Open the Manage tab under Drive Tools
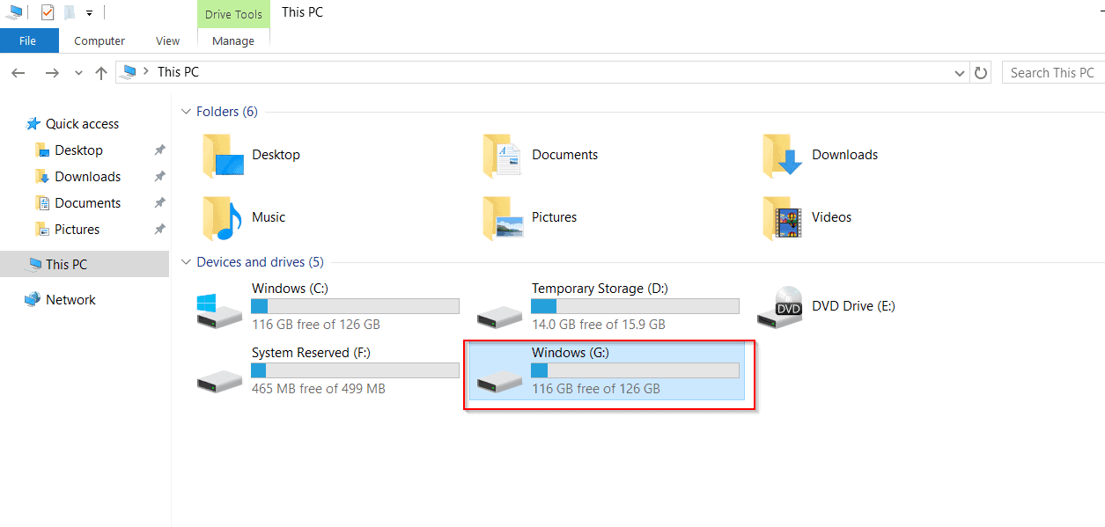Image resolution: width=1105 pixels, height=527 pixels. pyautogui.click(x=232, y=40)
